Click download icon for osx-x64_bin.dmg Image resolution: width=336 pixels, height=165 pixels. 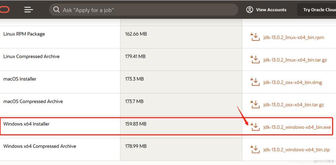click(255, 82)
